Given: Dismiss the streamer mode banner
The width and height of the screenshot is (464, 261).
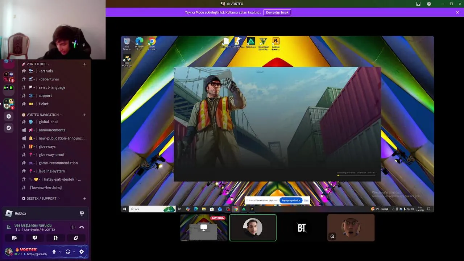Looking at the screenshot, I should (457, 12).
